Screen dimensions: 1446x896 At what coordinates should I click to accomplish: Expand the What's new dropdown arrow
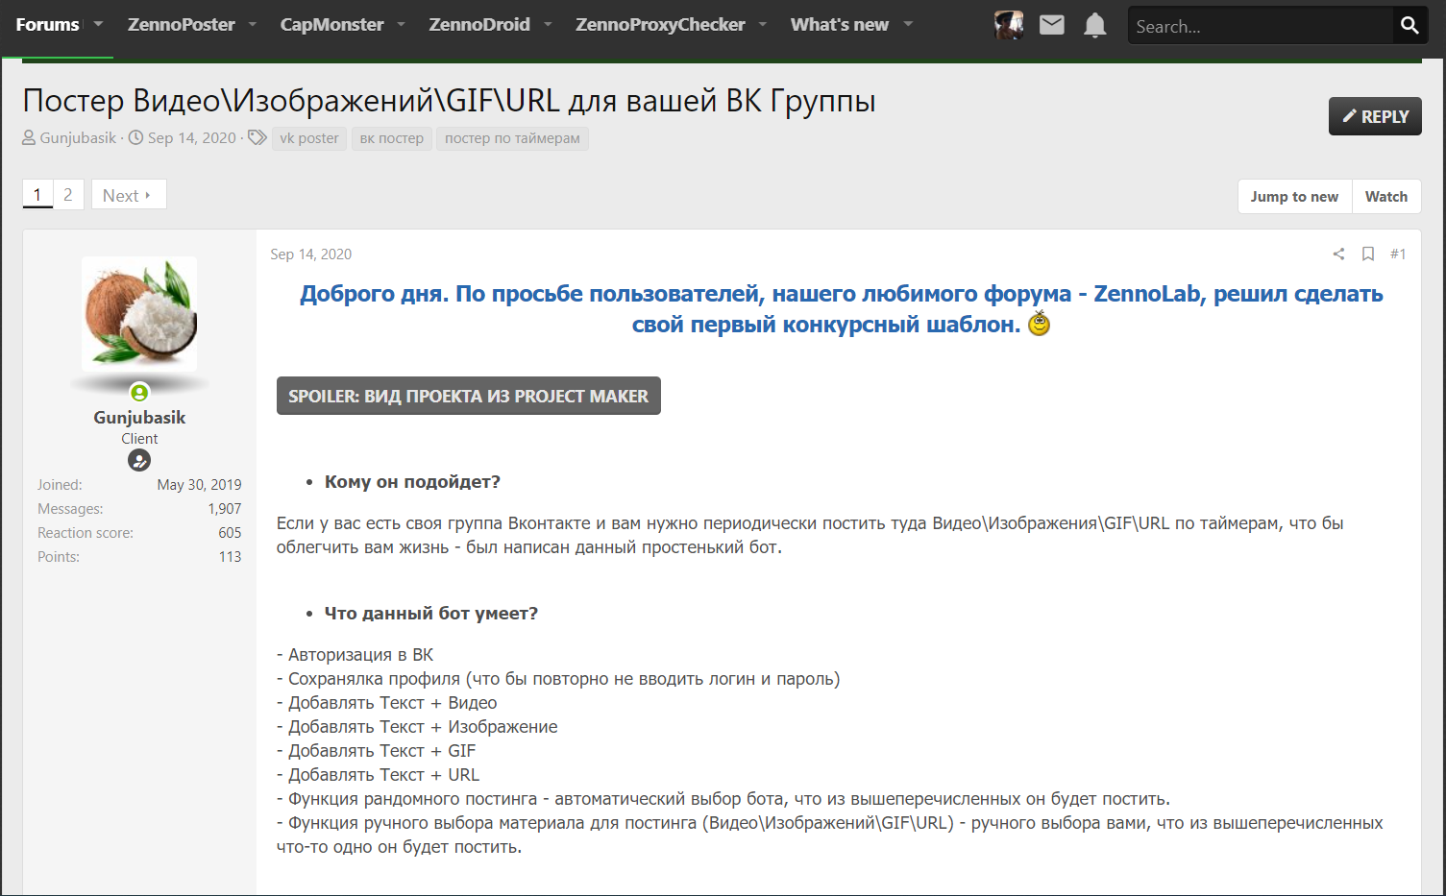pyautogui.click(x=908, y=24)
